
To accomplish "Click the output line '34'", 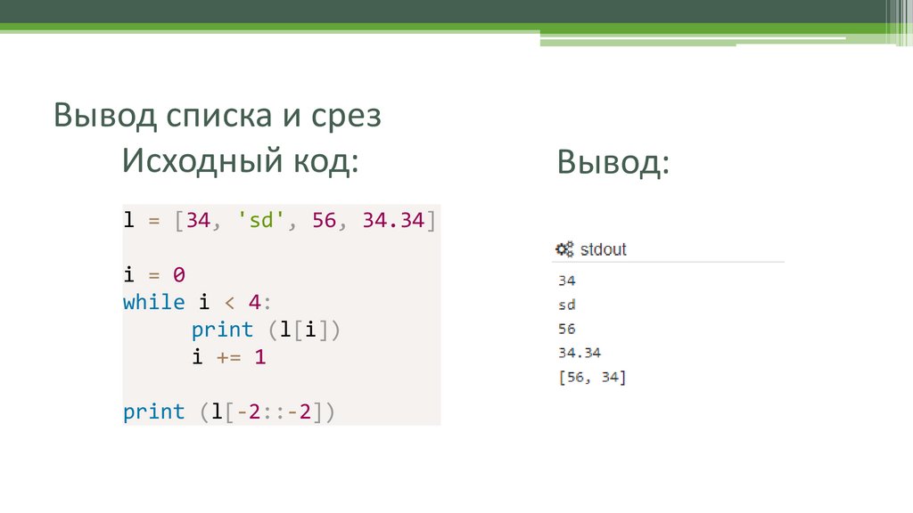I will 566,281.
